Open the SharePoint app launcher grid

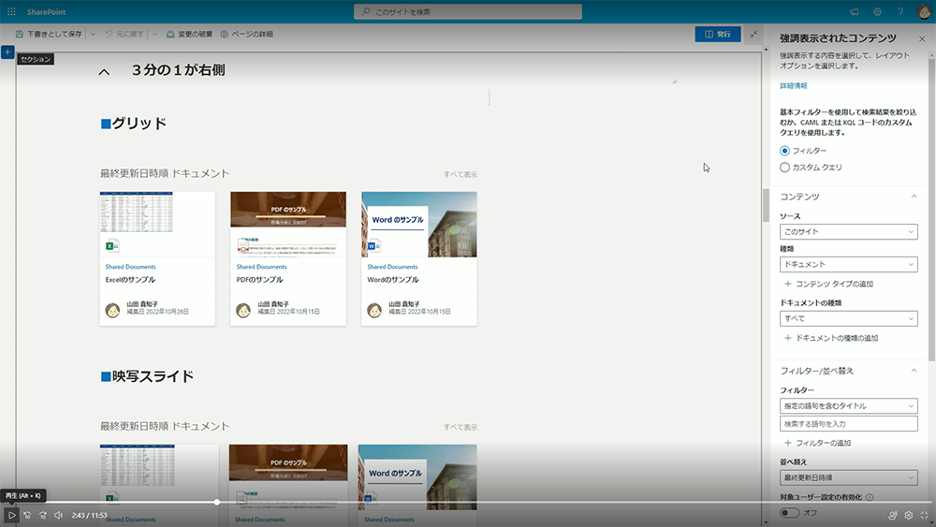[x=11, y=11]
